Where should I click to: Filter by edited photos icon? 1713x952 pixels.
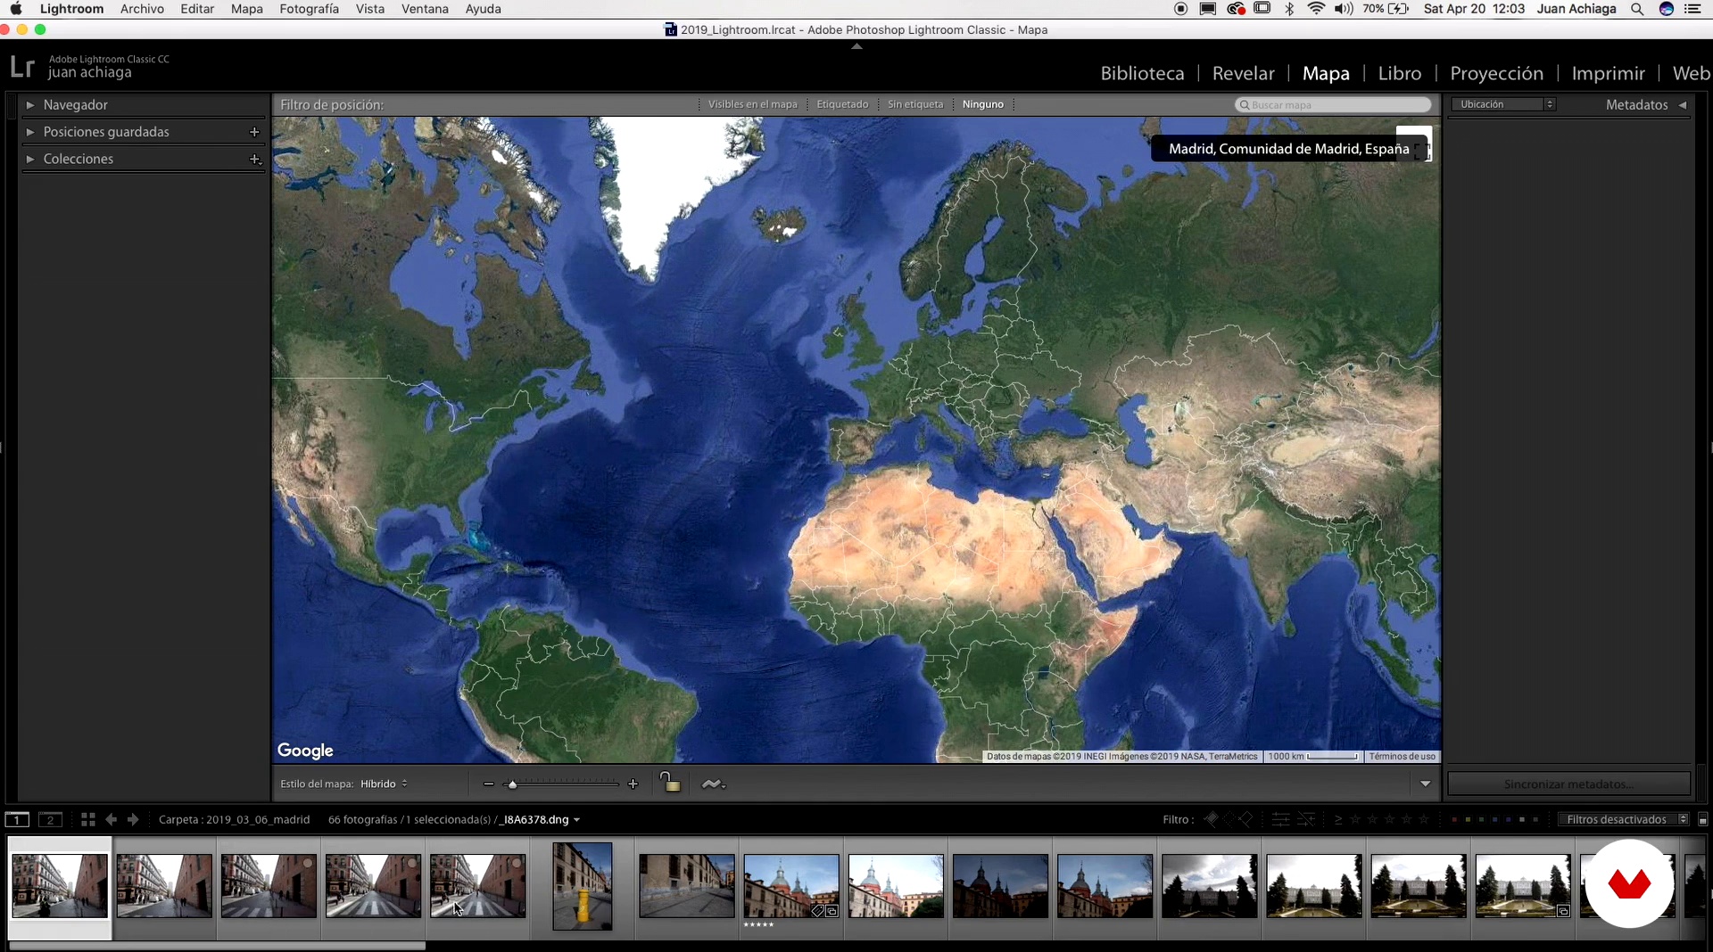[x=1280, y=819]
